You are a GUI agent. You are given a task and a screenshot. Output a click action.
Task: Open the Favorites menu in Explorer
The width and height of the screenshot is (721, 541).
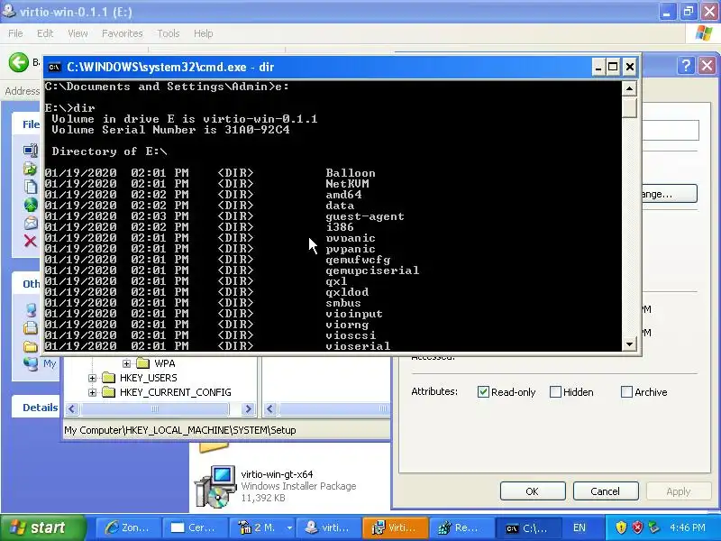(123, 33)
